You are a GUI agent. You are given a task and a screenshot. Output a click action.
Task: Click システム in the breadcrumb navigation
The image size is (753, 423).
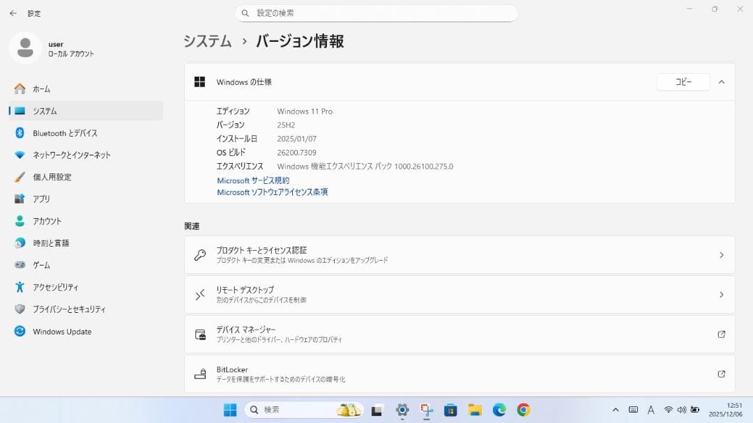click(207, 41)
